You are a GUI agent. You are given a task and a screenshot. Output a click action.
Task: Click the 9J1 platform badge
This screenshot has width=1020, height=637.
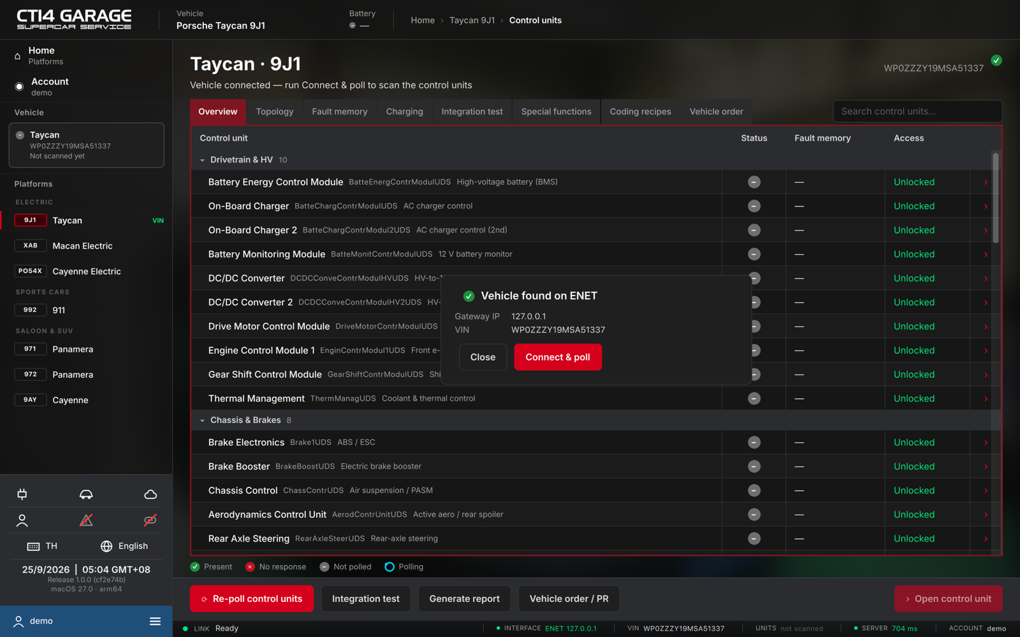(x=30, y=220)
